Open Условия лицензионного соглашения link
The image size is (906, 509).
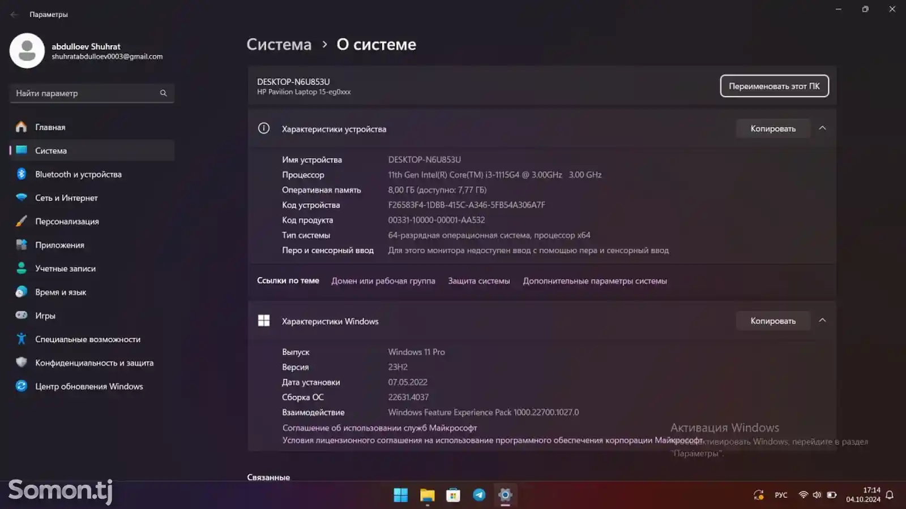pyautogui.click(x=492, y=440)
